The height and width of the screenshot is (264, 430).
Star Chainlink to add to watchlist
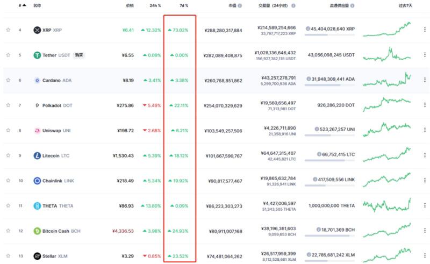pos(8,181)
